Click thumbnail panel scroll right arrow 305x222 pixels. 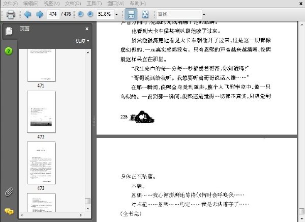81,215
